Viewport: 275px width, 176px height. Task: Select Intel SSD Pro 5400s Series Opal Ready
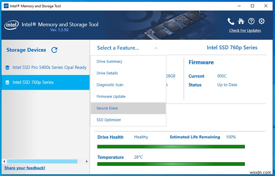(x=49, y=67)
